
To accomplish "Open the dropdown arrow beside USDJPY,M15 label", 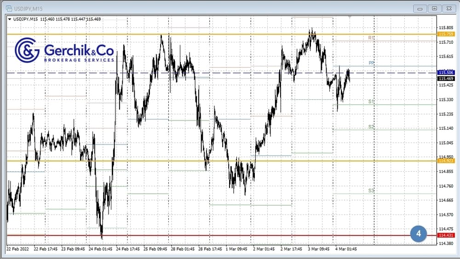I will pos(10,19).
